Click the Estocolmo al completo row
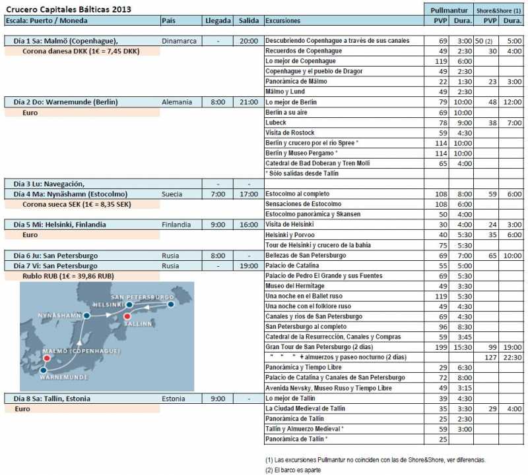This screenshot has width=528, height=475. pyautogui.click(x=393, y=194)
